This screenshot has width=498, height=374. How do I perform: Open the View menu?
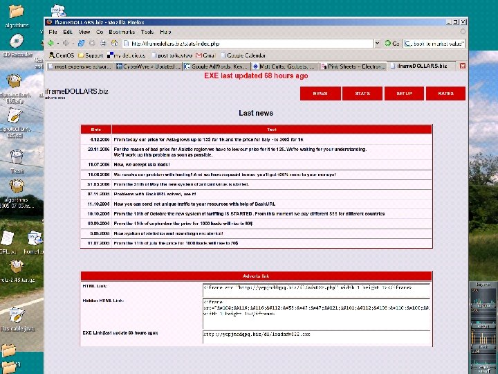click(84, 32)
